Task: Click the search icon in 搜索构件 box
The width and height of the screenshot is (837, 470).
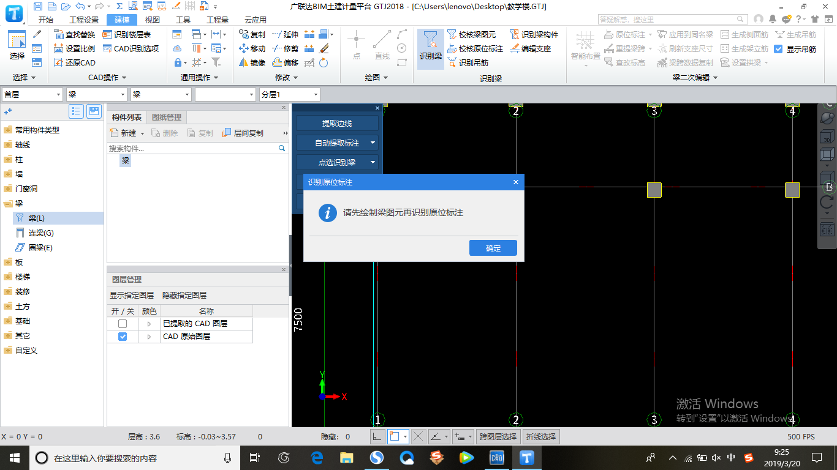Action: click(x=282, y=148)
